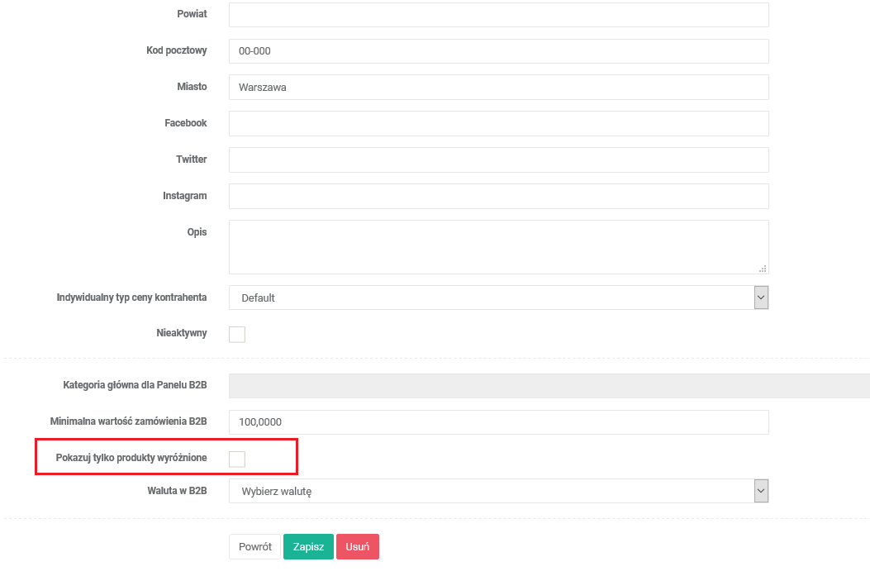Viewport: 870px width, 576px height.
Task: Click into the Facebook input field
Action: 498,123
